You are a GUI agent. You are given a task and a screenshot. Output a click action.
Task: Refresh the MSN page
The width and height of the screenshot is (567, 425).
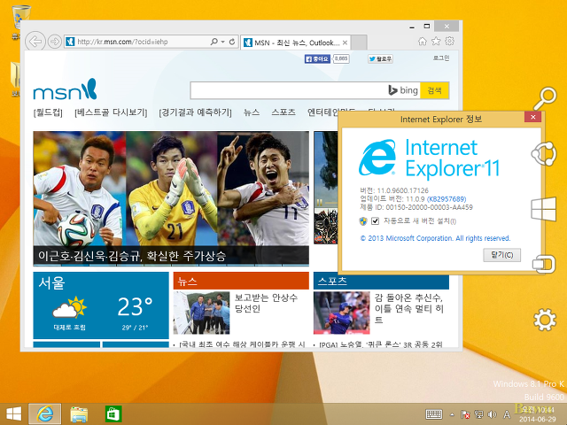(x=232, y=42)
